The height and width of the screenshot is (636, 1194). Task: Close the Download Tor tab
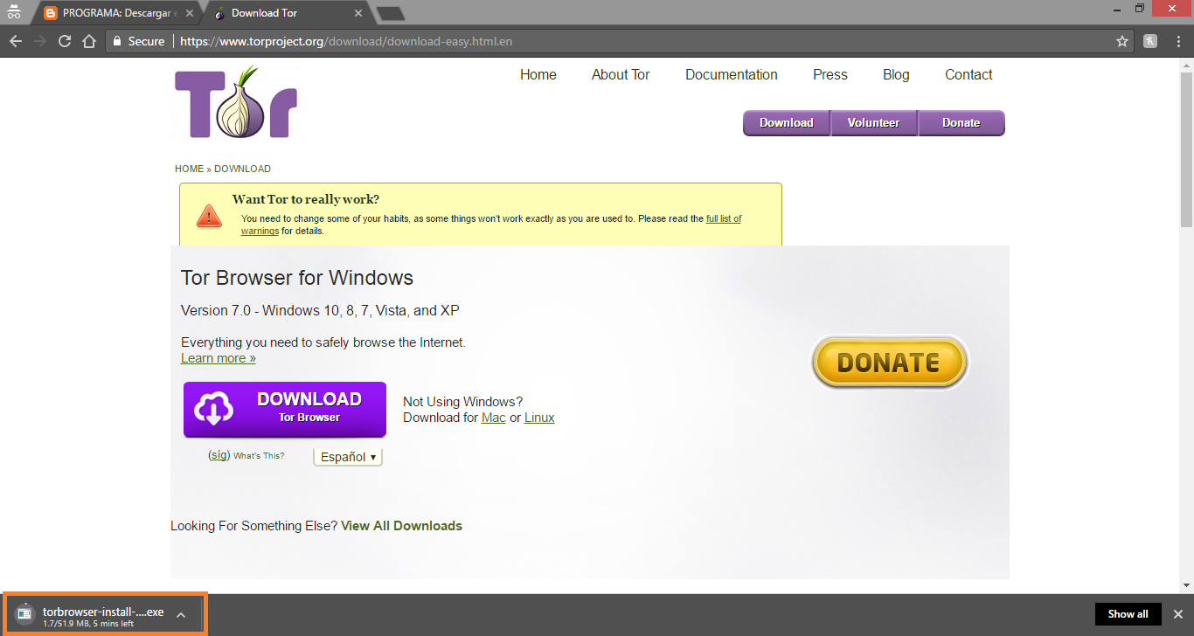[x=358, y=13]
